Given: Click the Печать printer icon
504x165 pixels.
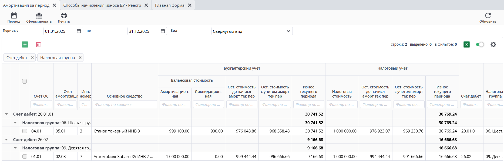Looking at the screenshot, I should (x=64, y=16).
